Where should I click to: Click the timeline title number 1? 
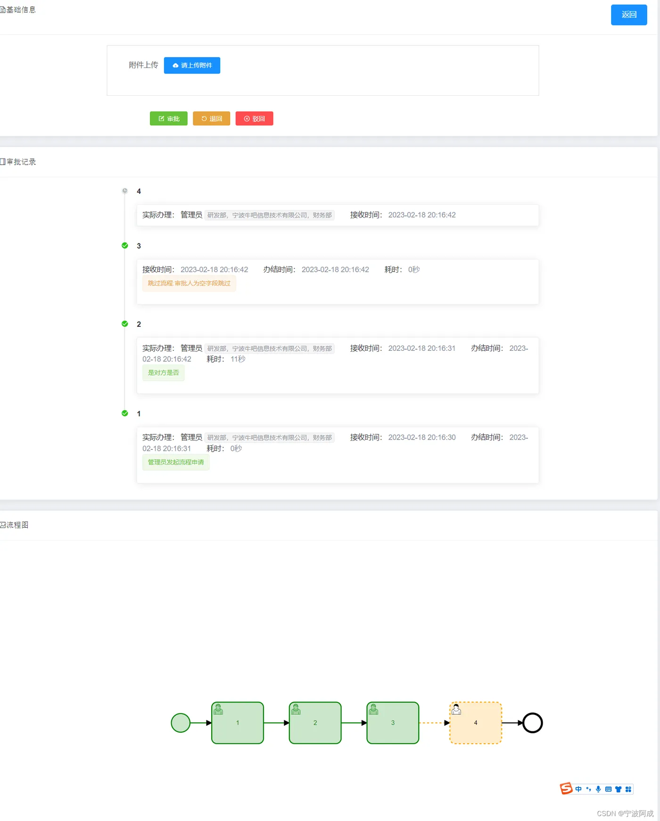point(139,414)
